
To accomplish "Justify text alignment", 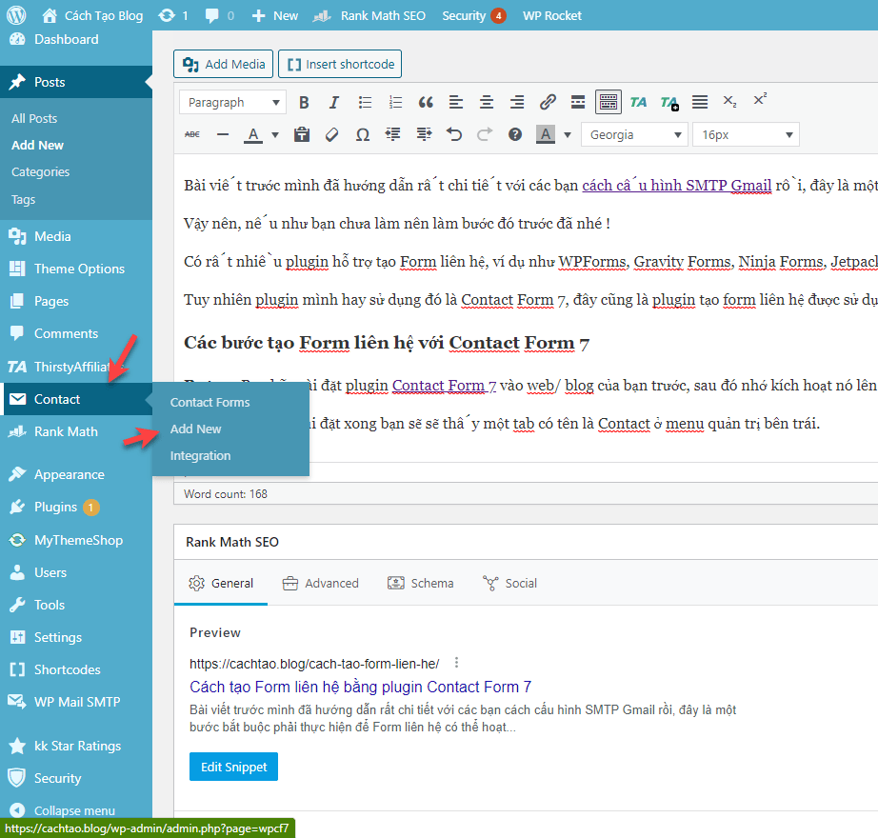I will (699, 102).
